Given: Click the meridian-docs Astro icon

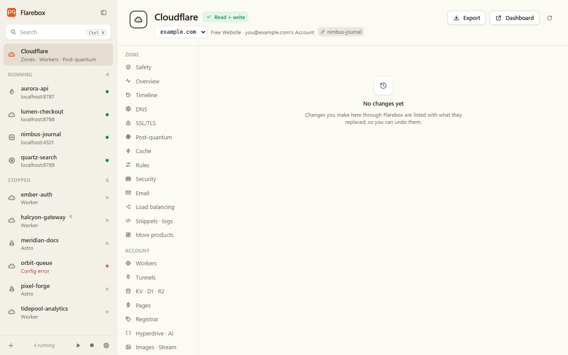Looking at the screenshot, I should point(12,244).
